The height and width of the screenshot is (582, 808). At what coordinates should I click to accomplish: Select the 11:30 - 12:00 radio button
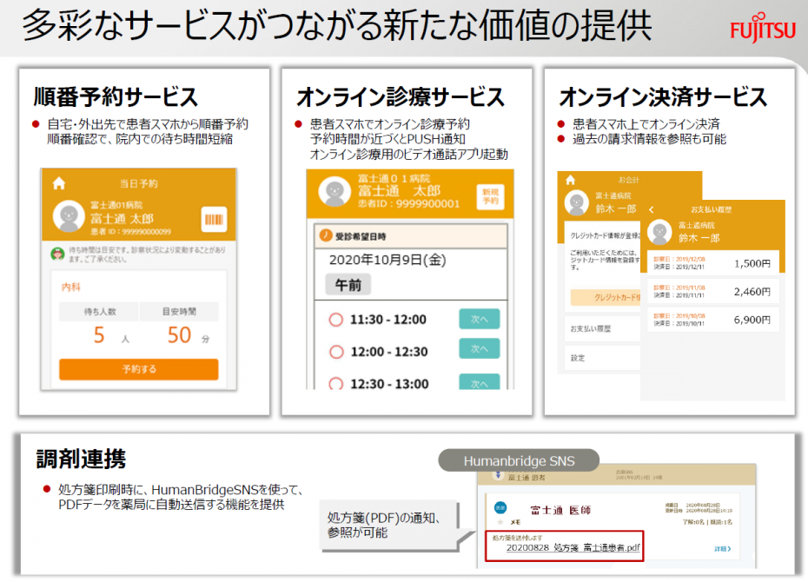click(336, 320)
